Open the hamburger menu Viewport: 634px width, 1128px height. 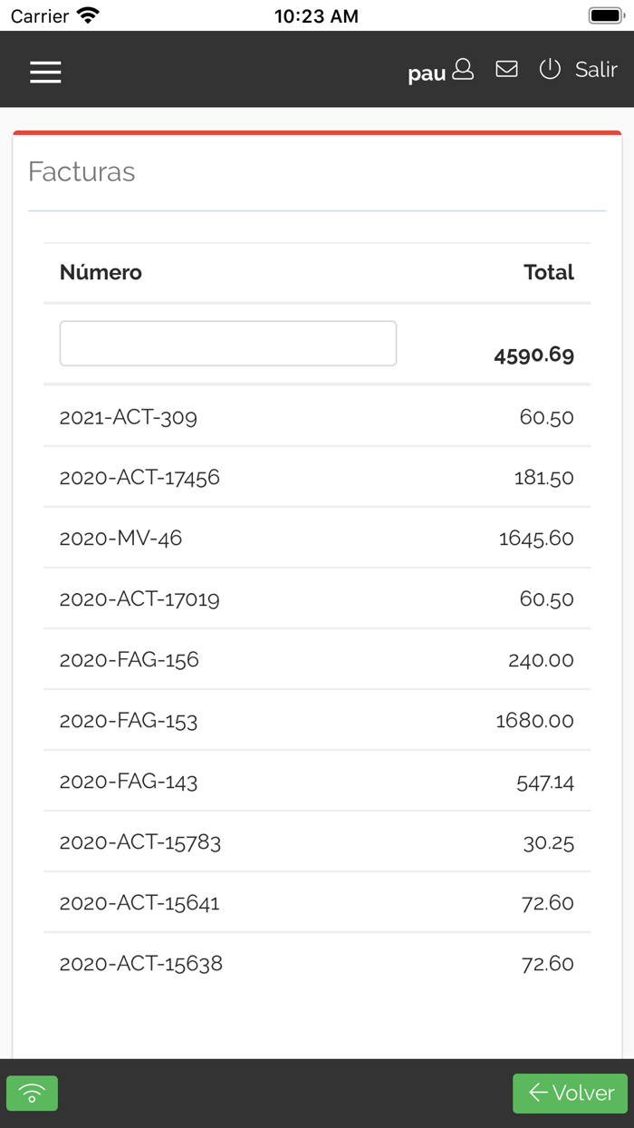pos(45,72)
